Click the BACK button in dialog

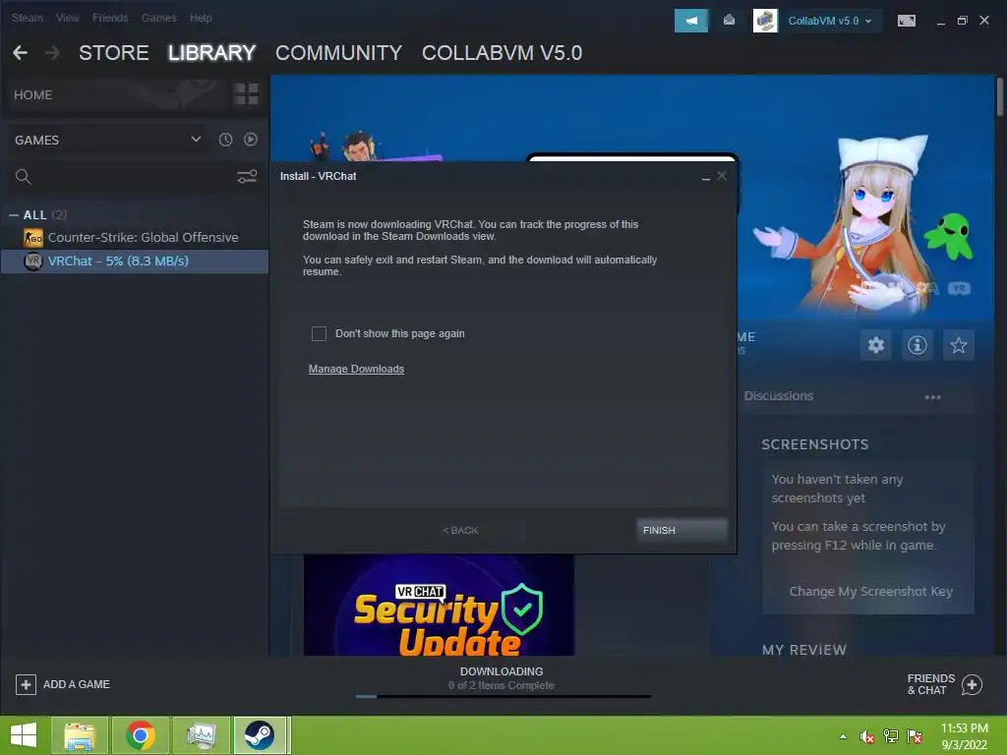460,530
